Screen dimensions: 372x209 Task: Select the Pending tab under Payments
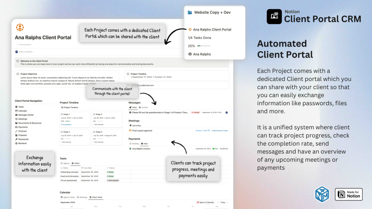[134, 144]
